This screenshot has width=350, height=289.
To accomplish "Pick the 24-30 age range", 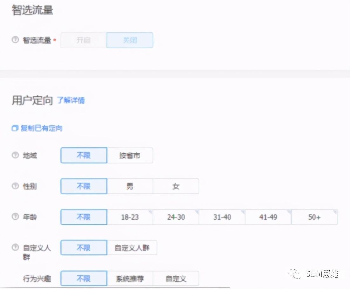I will 176,217.
